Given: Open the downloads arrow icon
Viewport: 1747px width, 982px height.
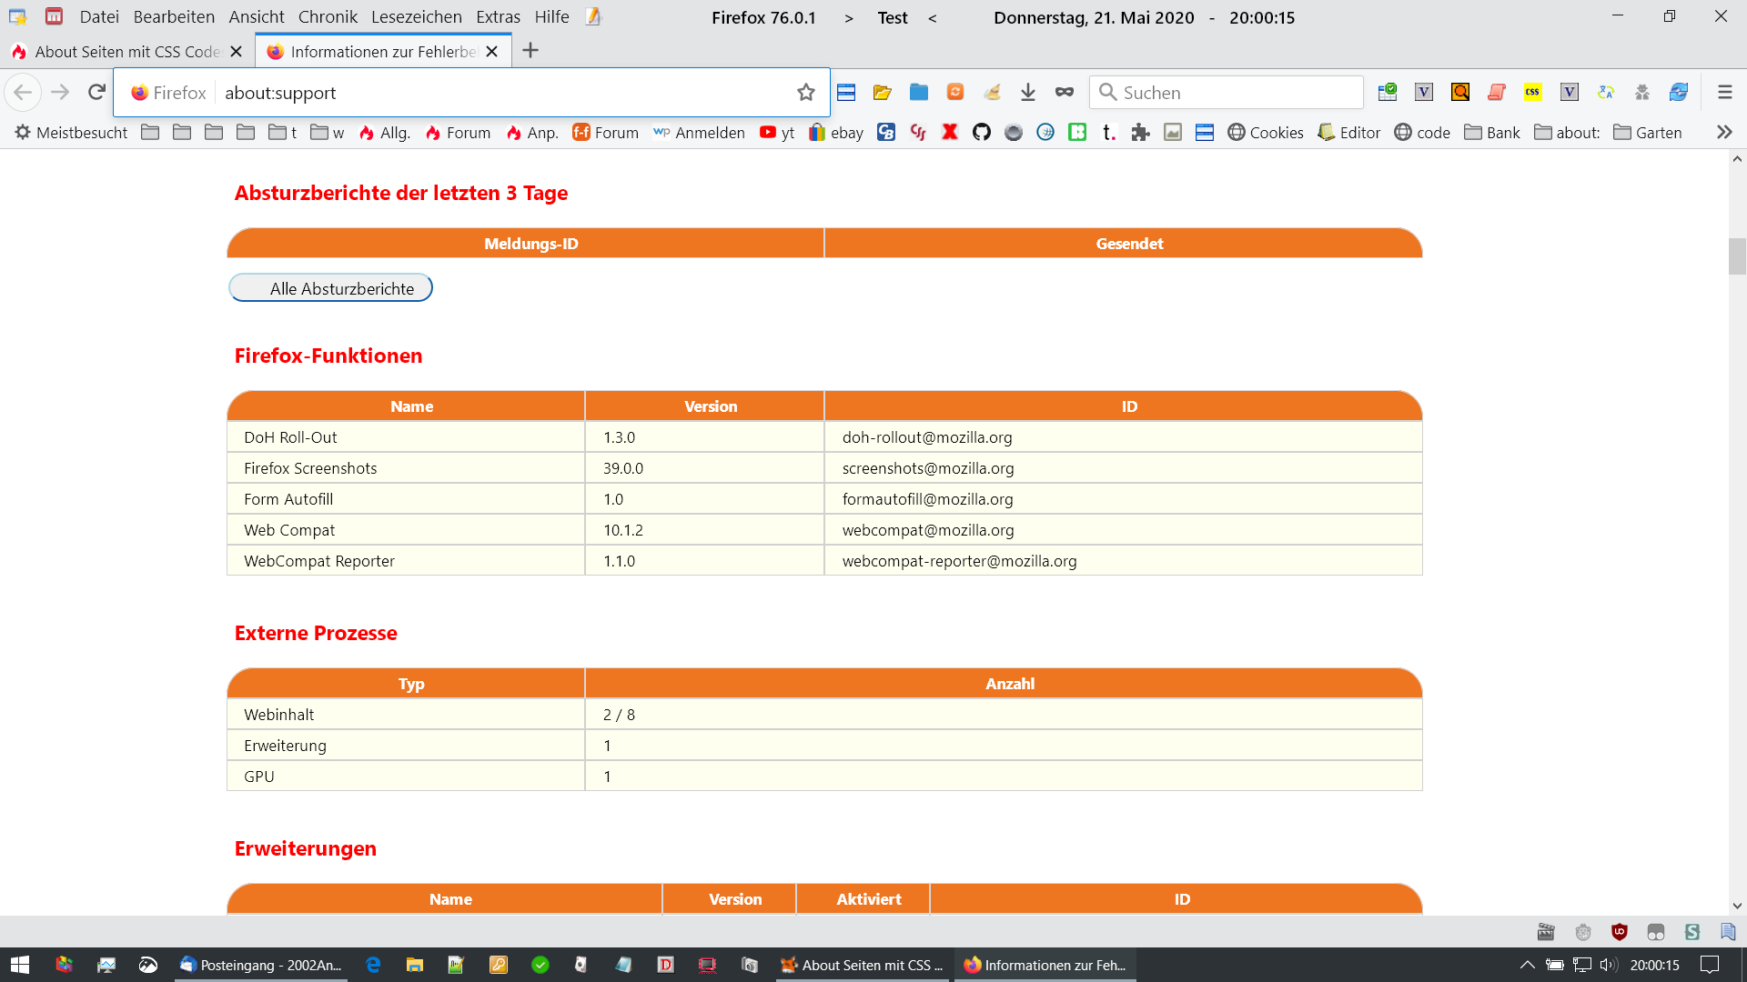Looking at the screenshot, I should coord(1028,92).
